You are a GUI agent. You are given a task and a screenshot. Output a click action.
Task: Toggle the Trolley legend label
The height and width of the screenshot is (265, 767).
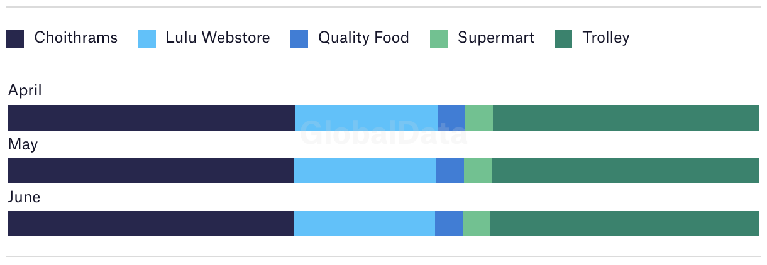point(606,38)
